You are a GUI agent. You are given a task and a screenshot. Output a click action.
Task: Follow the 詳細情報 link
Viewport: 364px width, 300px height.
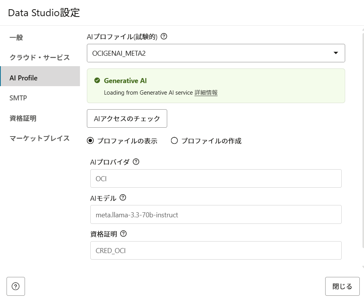(x=206, y=92)
